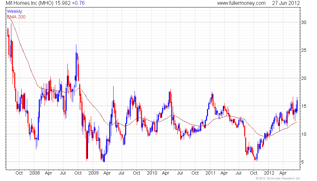317x181 pixels.
Task: Click the 'Apr' label right after 2012
Action: click(283, 173)
